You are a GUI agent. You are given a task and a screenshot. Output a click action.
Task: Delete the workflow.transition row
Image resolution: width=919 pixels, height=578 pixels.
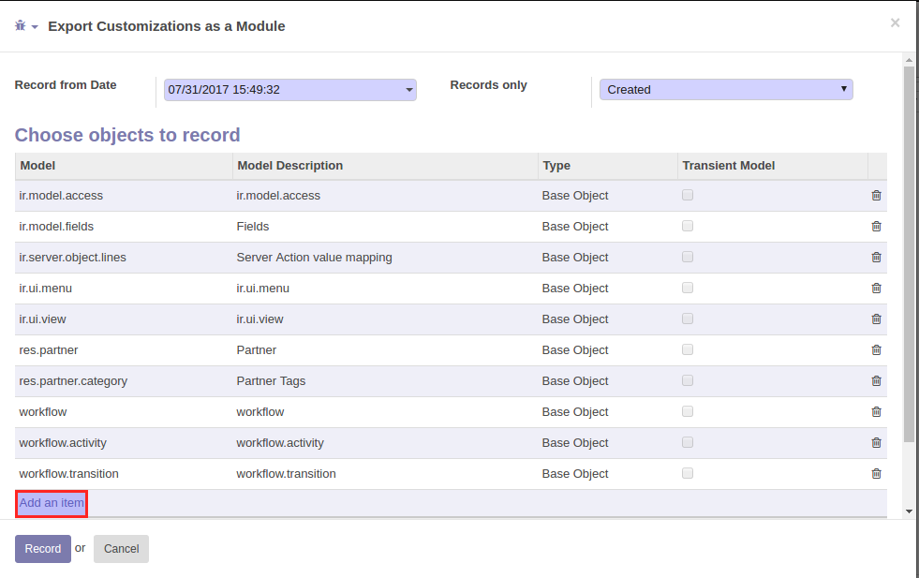876,474
